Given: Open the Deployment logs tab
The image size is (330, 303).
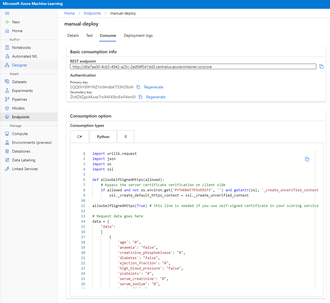Looking at the screenshot, I should (x=138, y=35).
